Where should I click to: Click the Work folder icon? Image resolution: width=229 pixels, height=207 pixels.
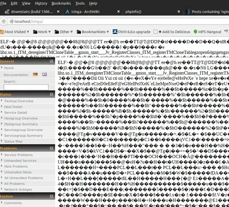[x=35, y=32]
